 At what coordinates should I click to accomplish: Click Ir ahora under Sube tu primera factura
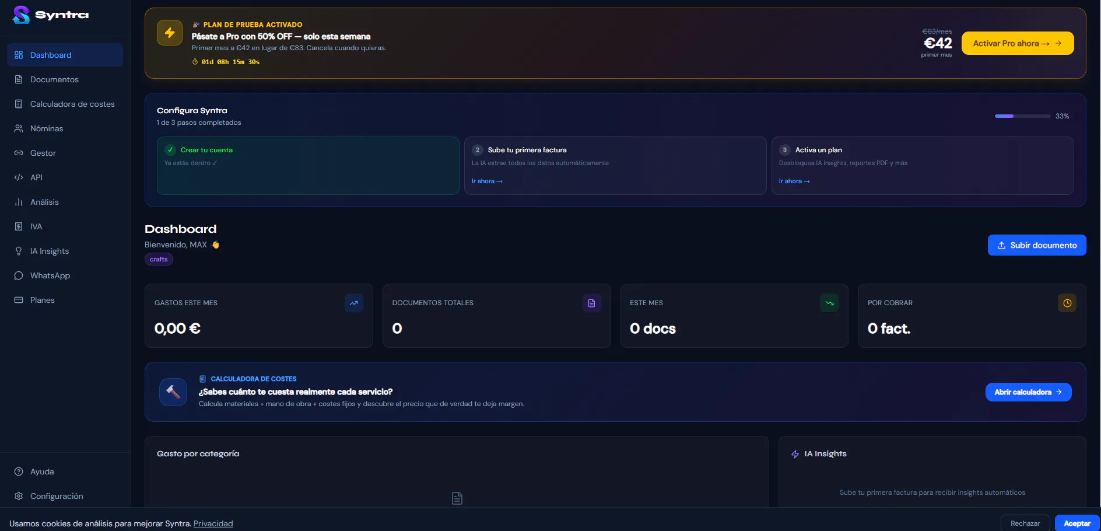(x=487, y=181)
